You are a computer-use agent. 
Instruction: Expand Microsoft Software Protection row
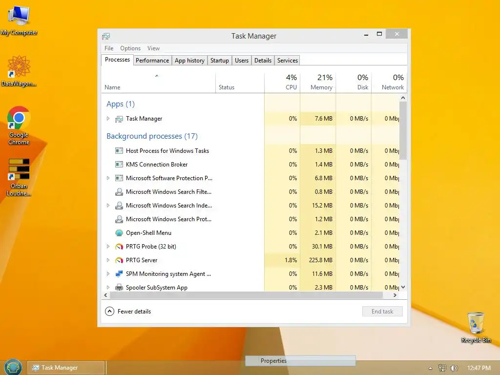click(x=108, y=178)
